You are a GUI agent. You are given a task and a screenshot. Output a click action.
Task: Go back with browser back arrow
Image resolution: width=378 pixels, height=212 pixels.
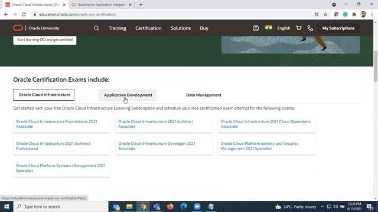point(6,14)
